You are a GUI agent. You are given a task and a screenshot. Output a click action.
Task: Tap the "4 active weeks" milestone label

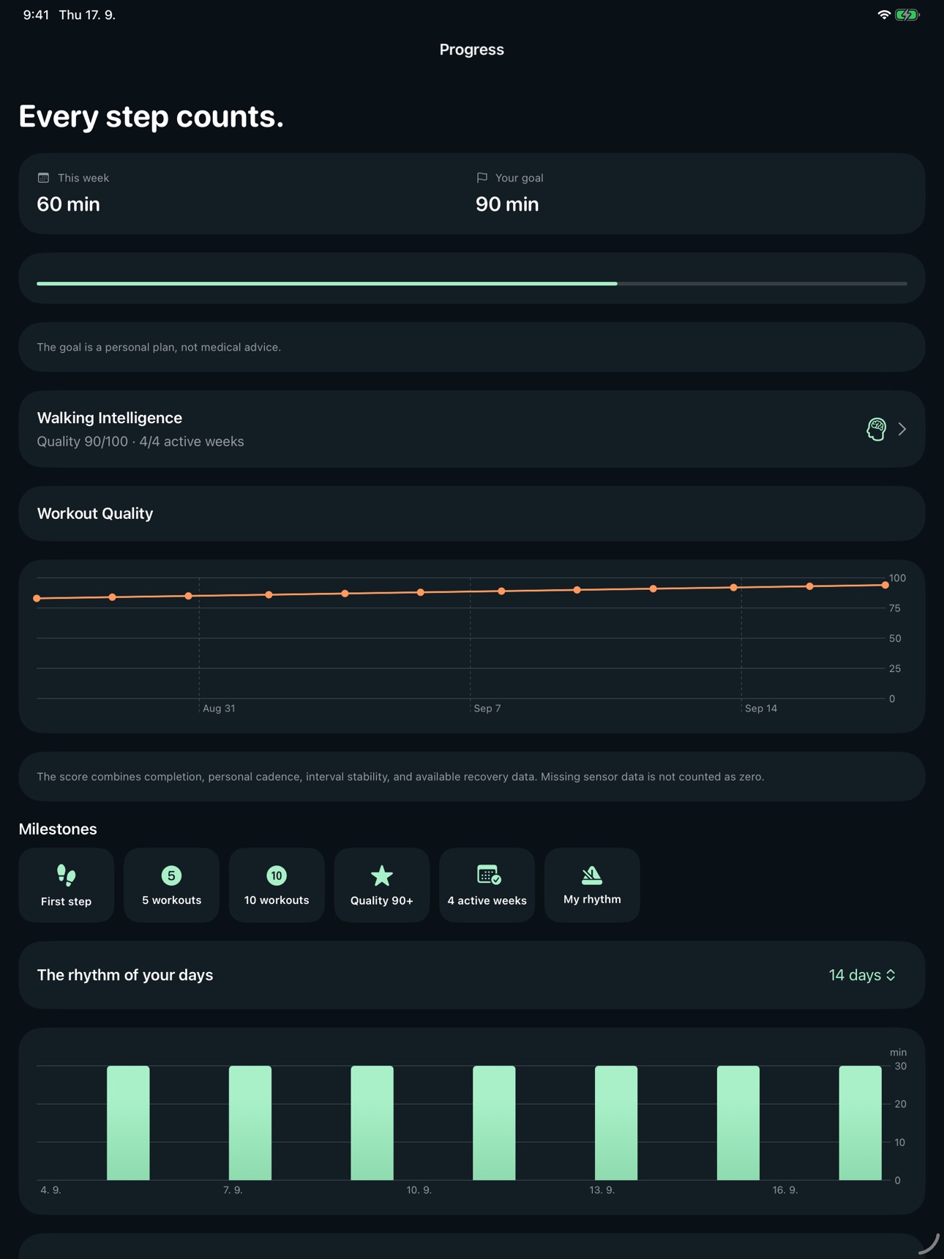(x=487, y=901)
